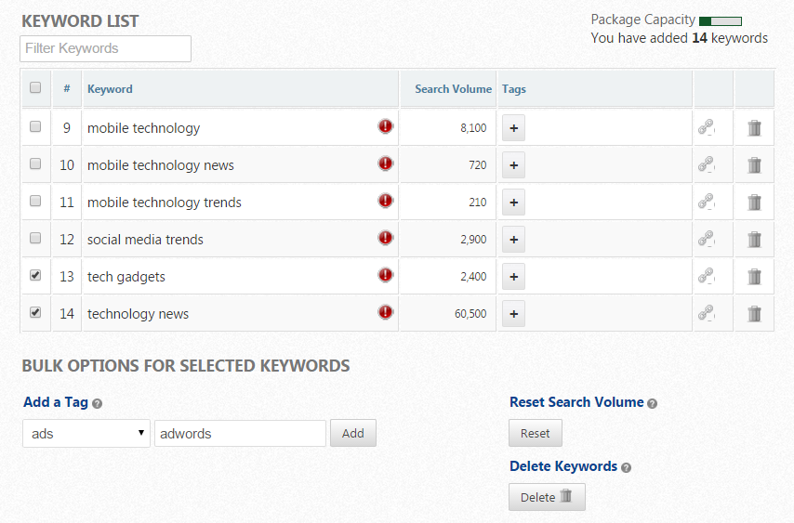The width and height of the screenshot is (794, 523).
Task: Open the ads tag dropdown
Action: 86,433
